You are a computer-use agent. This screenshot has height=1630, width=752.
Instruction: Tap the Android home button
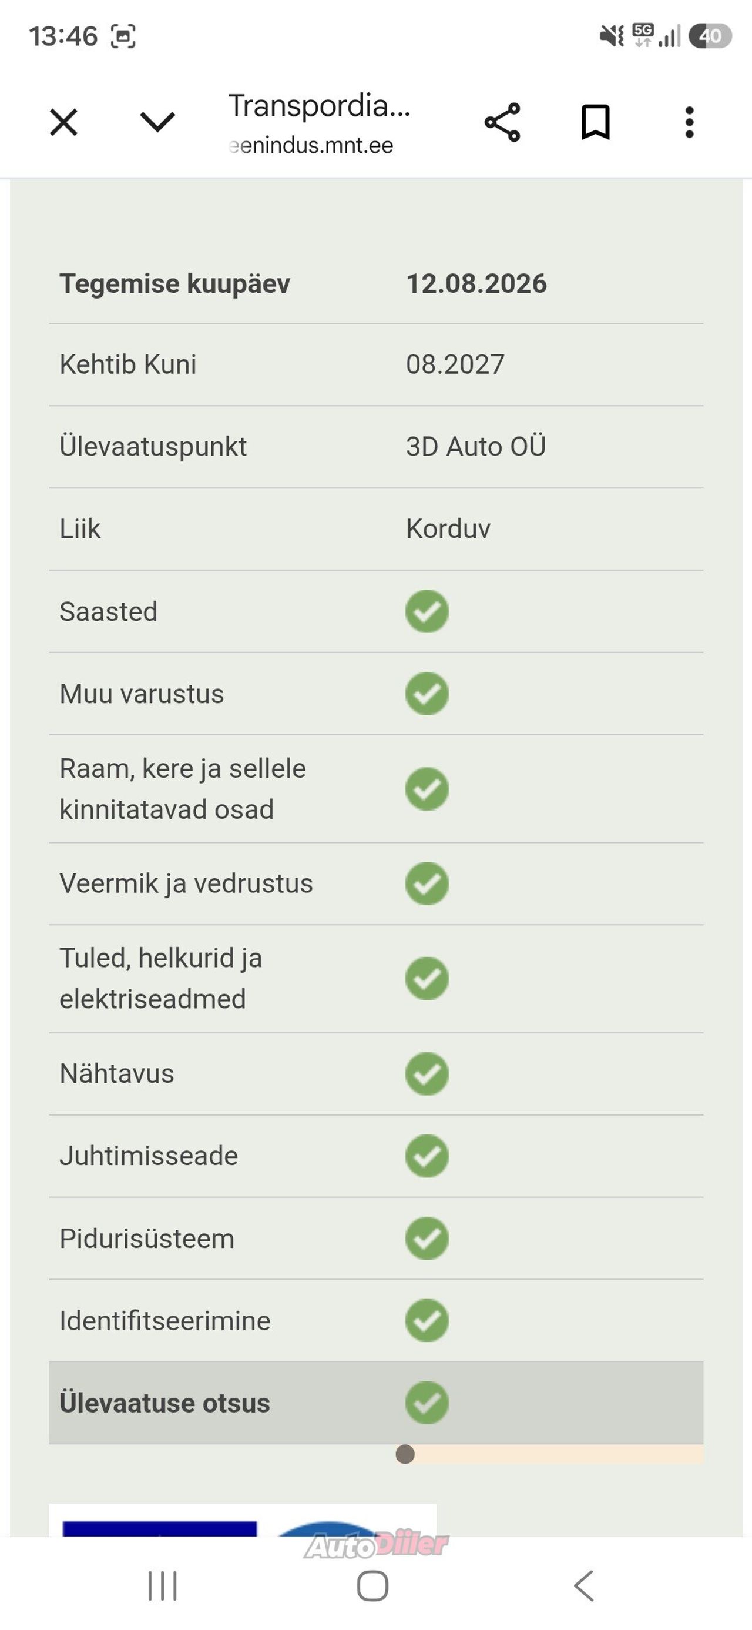tap(372, 1586)
